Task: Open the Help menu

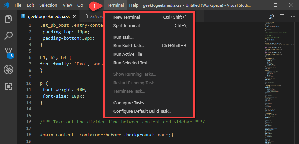Action: click(x=134, y=5)
